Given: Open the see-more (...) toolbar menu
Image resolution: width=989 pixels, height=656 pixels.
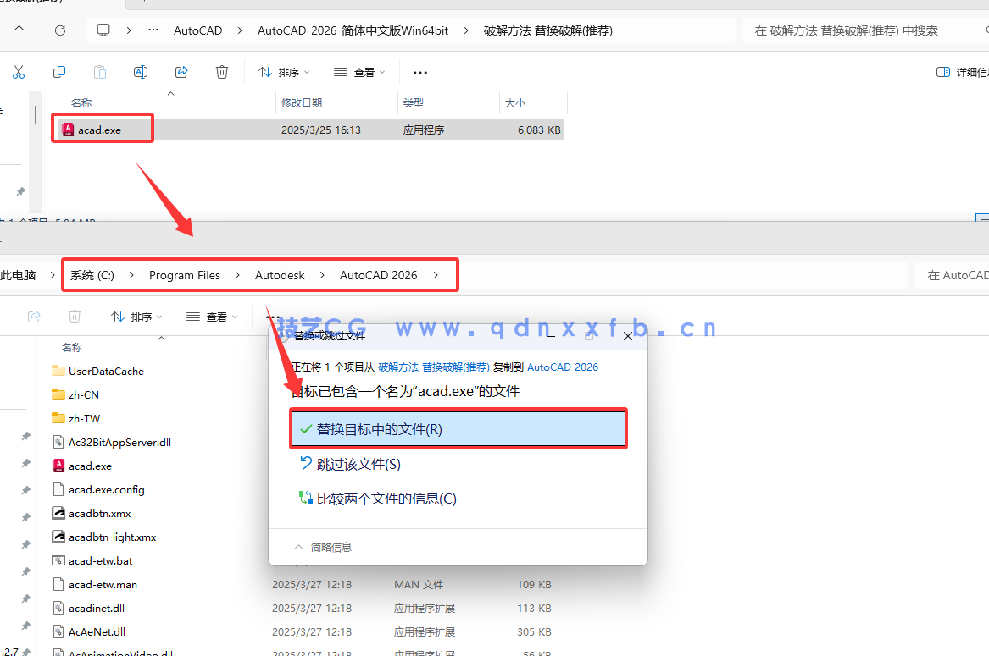Looking at the screenshot, I should pyautogui.click(x=419, y=72).
